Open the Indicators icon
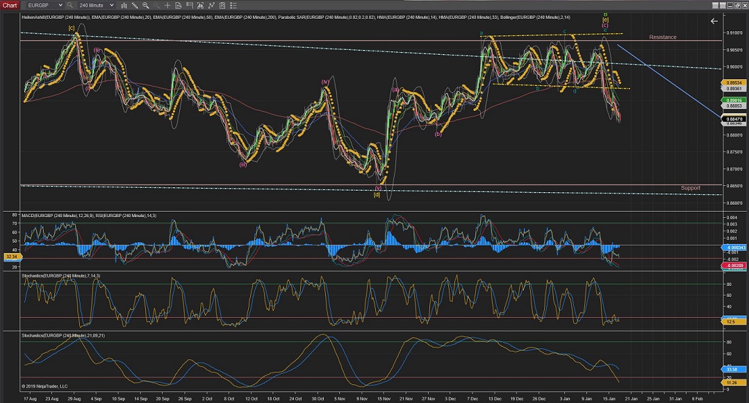Image resolution: width=749 pixels, height=403 pixels. coord(211,6)
